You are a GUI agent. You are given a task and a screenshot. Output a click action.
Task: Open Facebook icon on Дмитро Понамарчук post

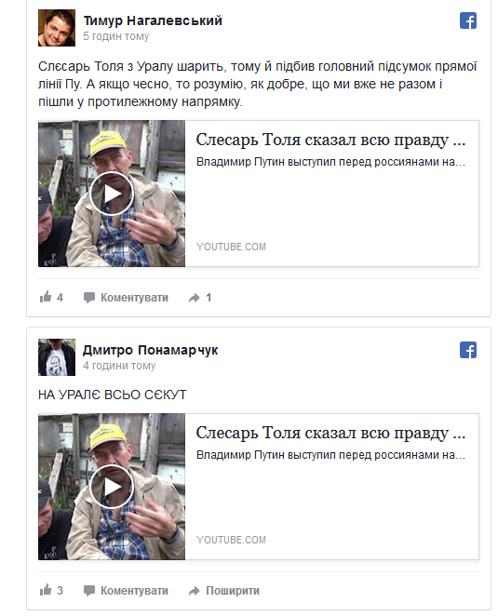pos(467,350)
